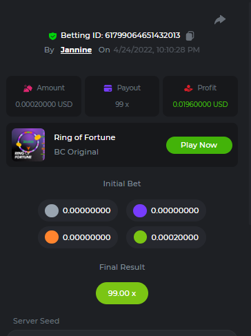Click the Ring of Fortune title
251x336 pixels.
click(x=85, y=137)
